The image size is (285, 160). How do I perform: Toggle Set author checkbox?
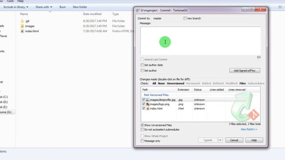(142, 71)
